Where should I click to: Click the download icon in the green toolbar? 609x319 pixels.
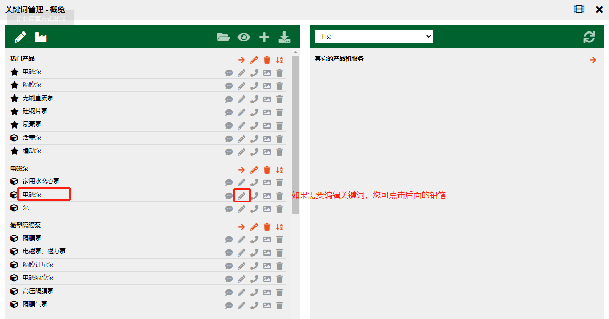pos(284,37)
